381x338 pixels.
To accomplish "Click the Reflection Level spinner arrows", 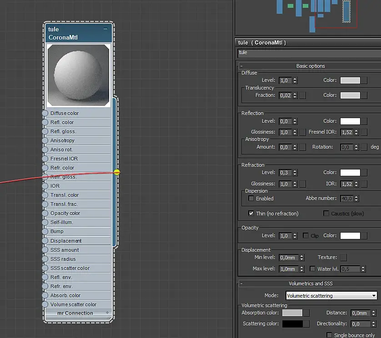I will tap(295, 121).
